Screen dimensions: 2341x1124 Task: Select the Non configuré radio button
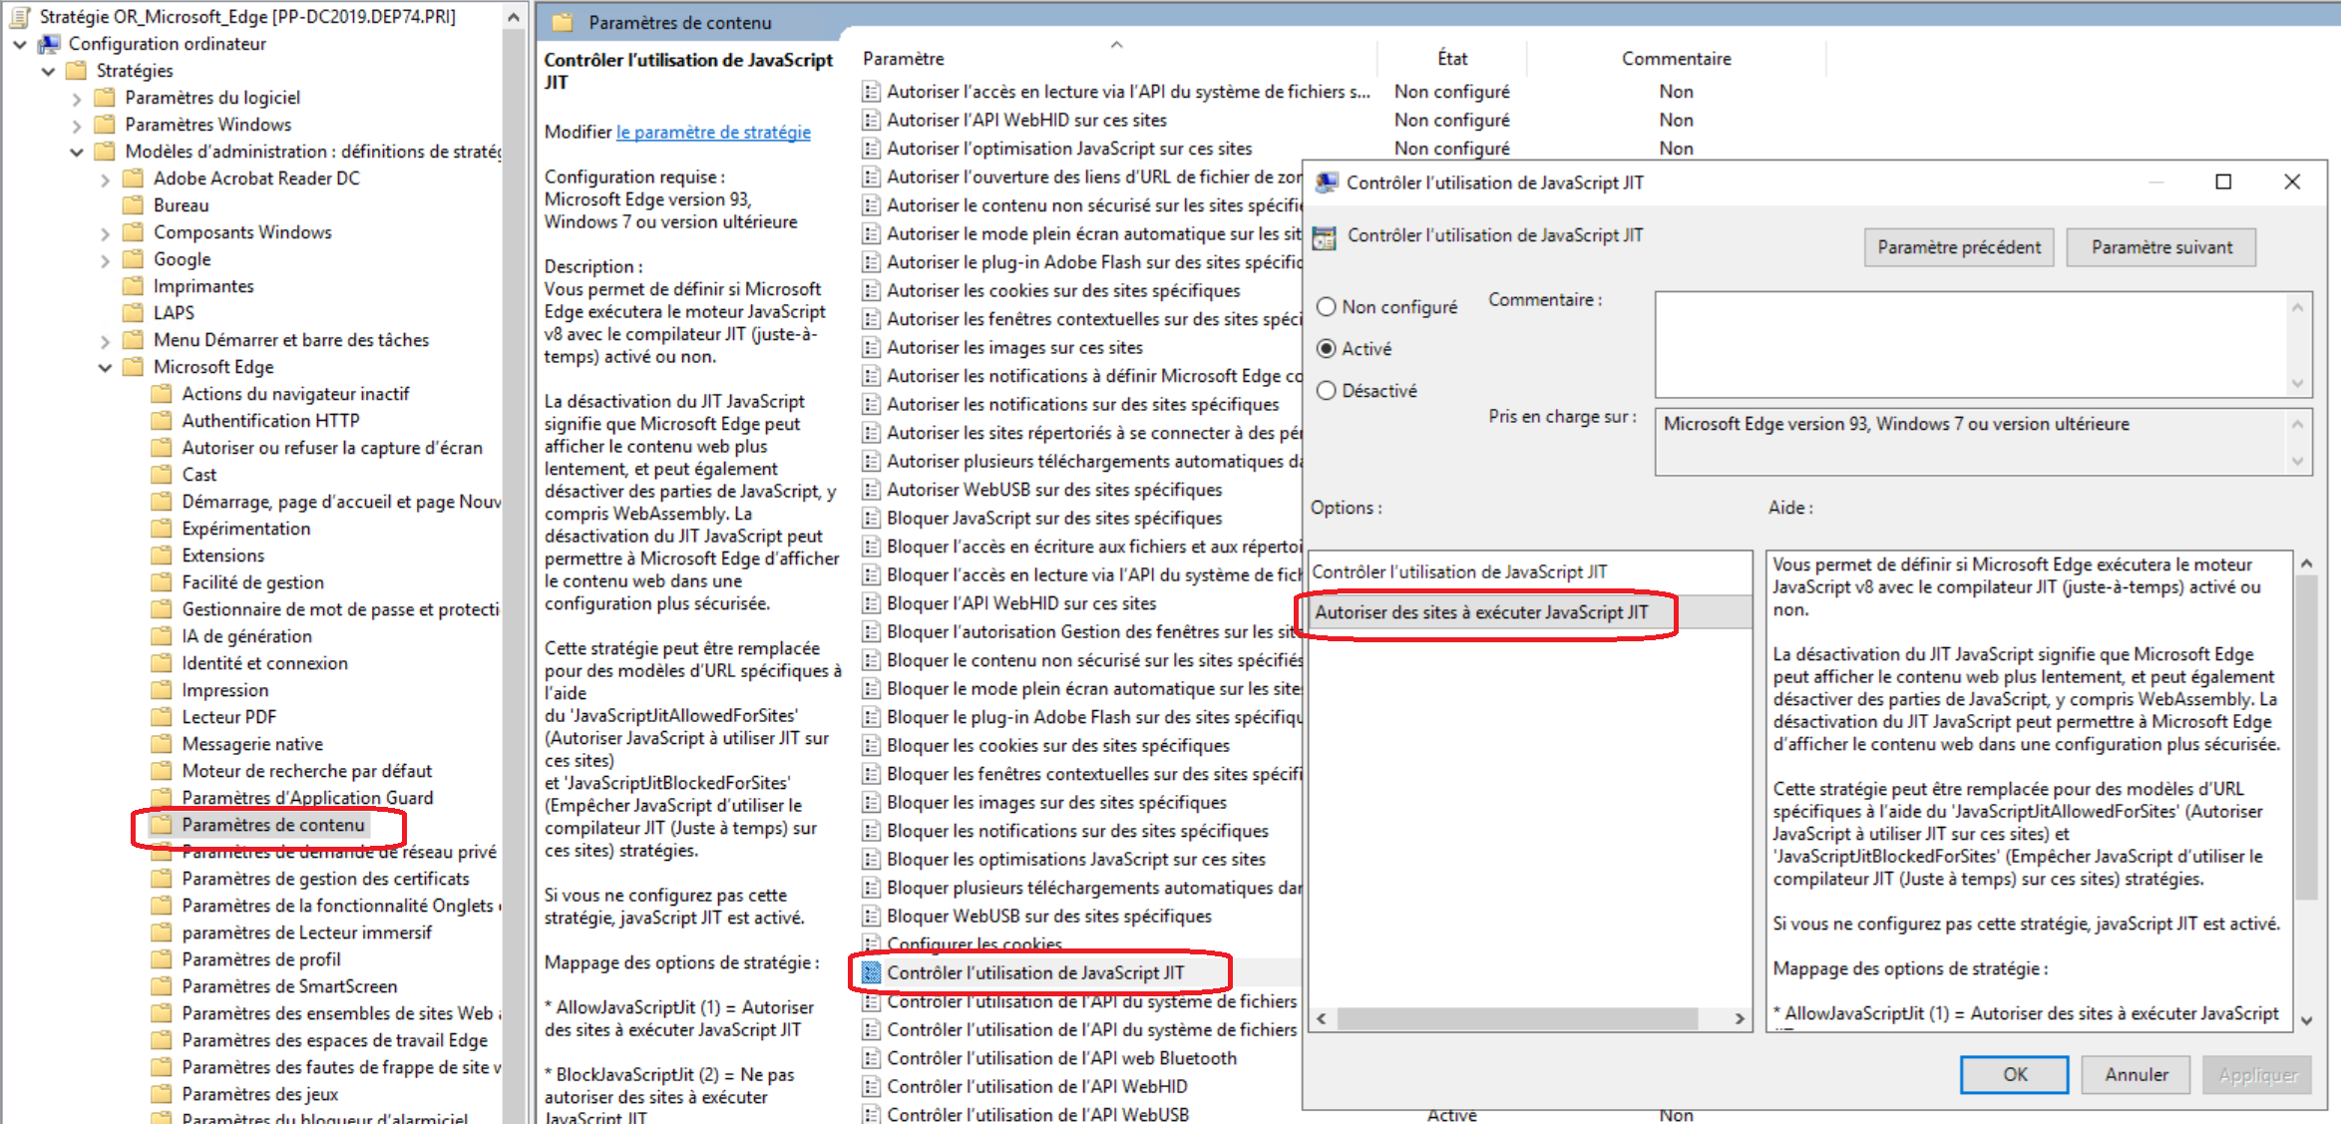point(1327,307)
